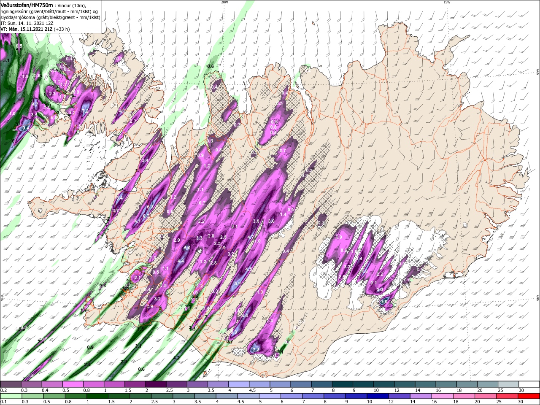Click the 0.8 label on the upper scale

click(86, 391)
